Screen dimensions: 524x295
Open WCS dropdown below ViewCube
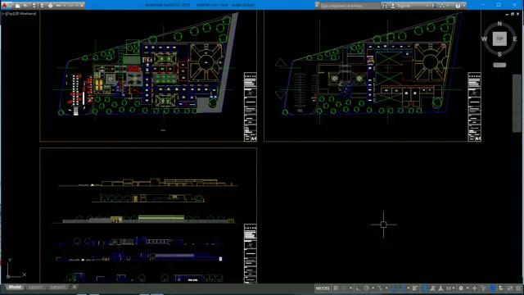tap(499, 65)
